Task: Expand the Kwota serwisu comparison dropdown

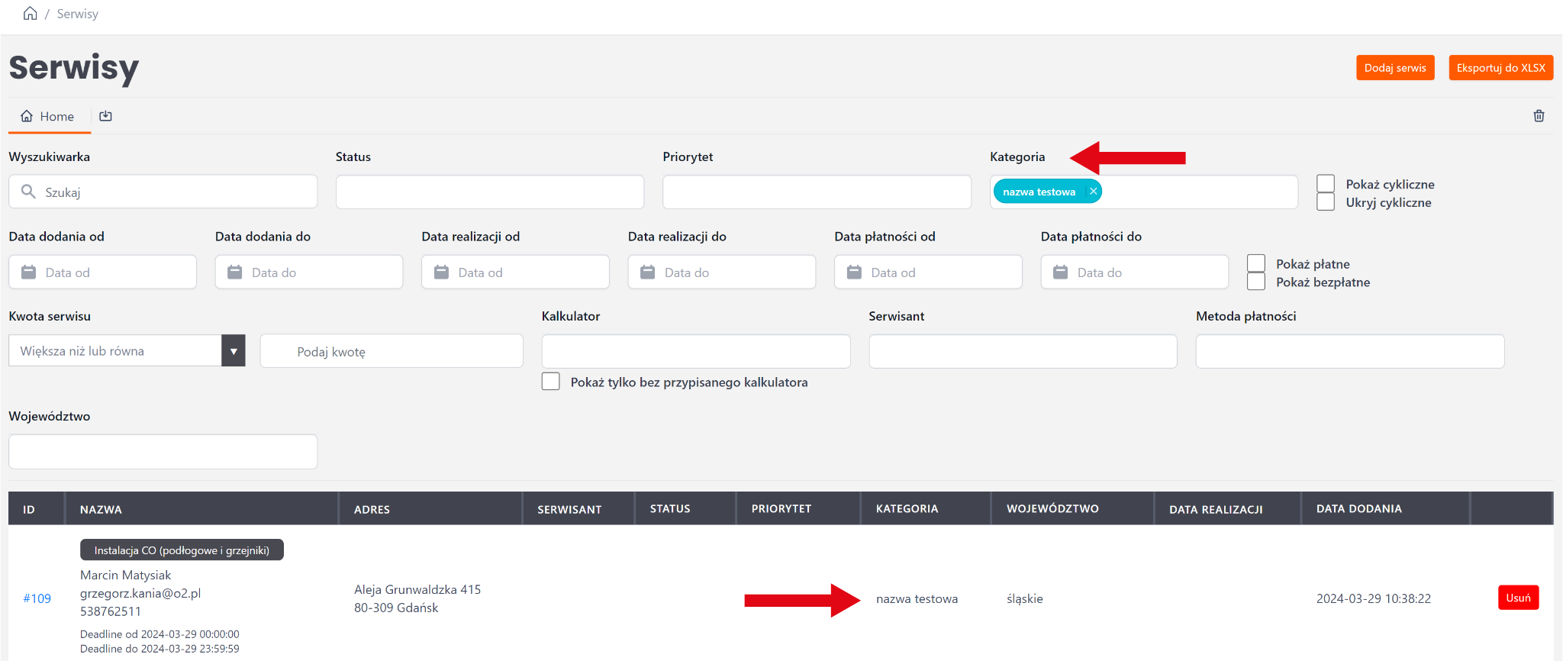Action: [234, 351]
